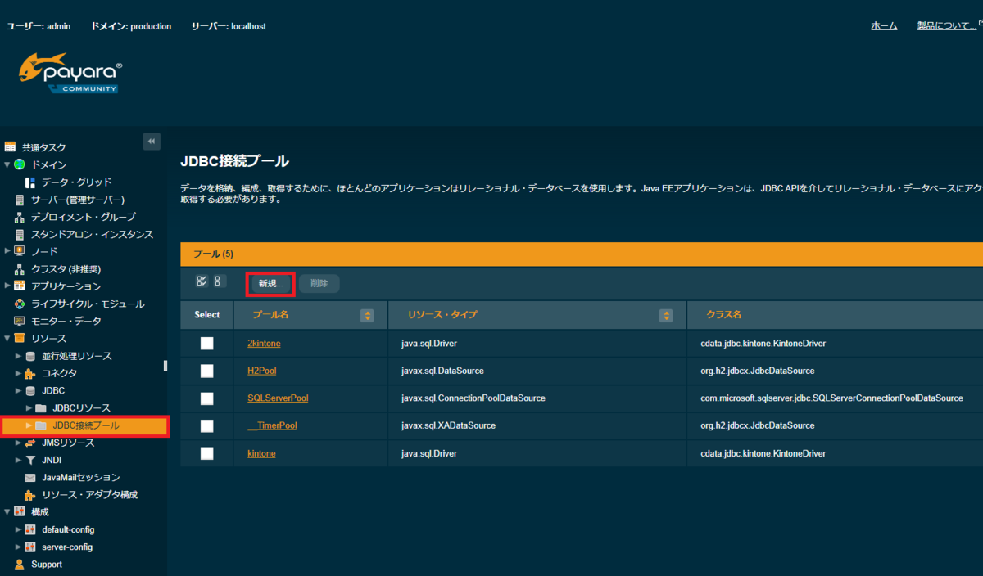Screen dimensions: 983x576
Task: Open the kintone pool link
Action: click(261, 453)
